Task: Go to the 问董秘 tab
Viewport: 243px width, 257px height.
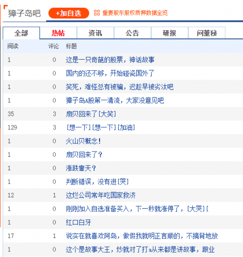Action: pyautogui.click(x=207, y=33)
